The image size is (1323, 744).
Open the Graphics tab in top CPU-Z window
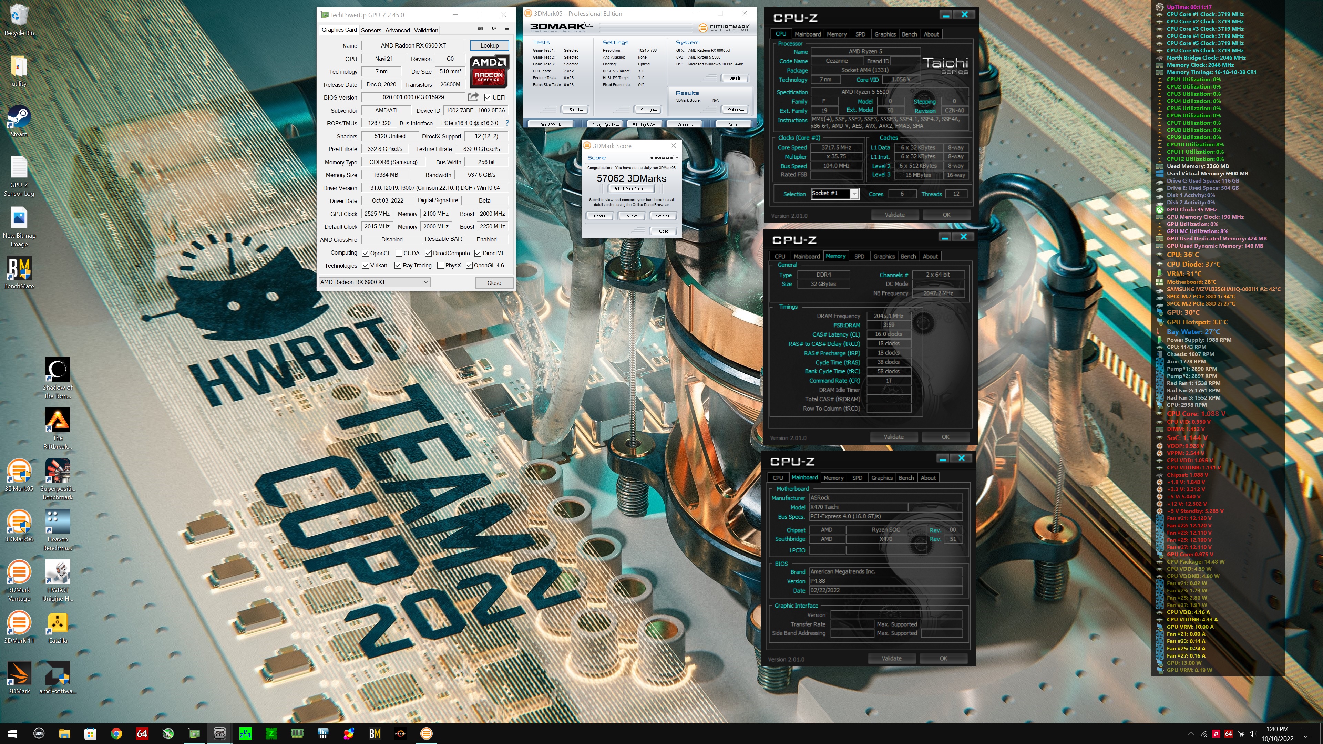click(x=884, y=34)
